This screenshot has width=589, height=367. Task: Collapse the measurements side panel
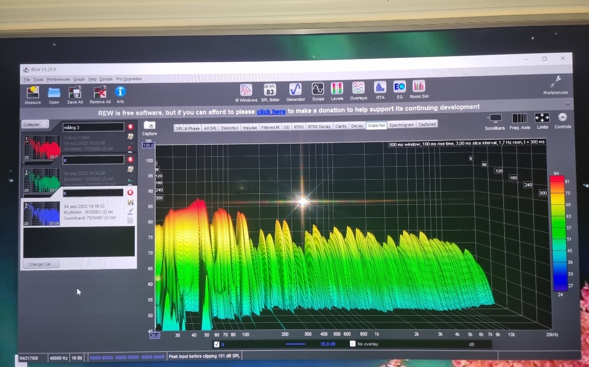click(35, 125)
